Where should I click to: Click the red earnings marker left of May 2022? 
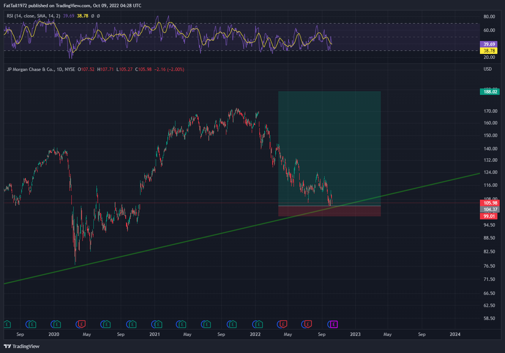pos(284,324)
